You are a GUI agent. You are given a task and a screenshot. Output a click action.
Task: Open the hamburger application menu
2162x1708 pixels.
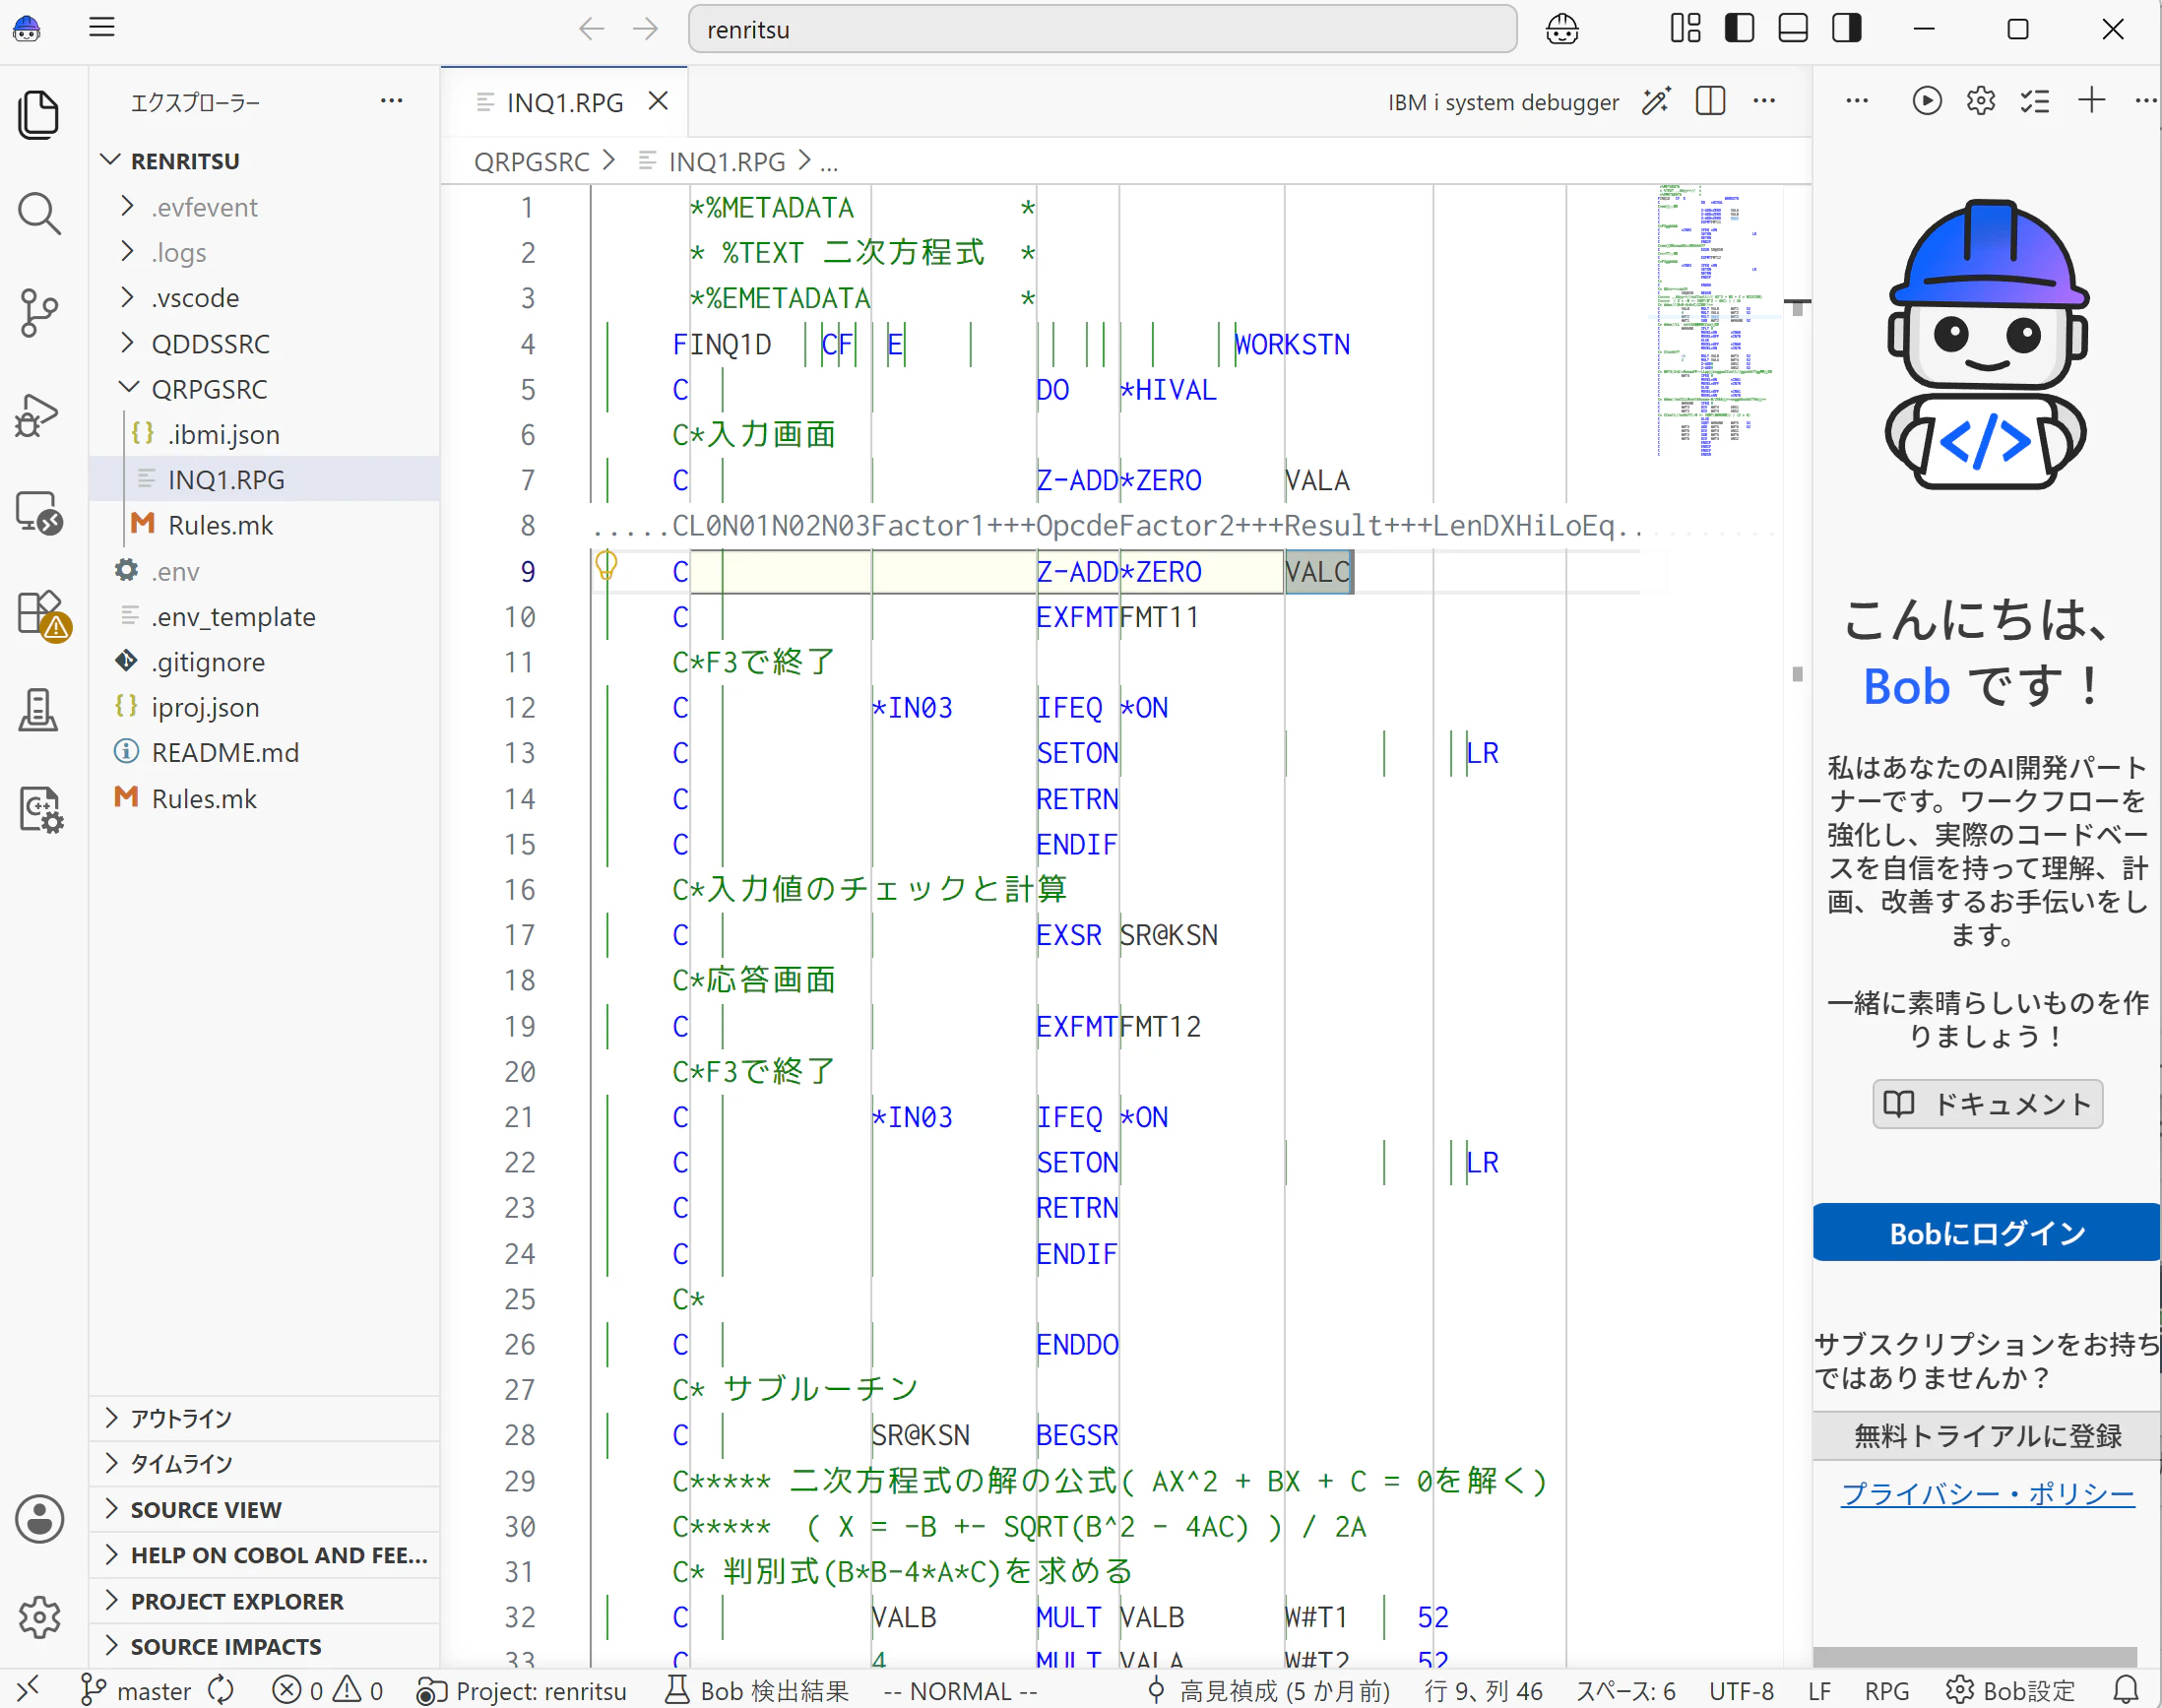pyautogui.click(x=102, y=28)
